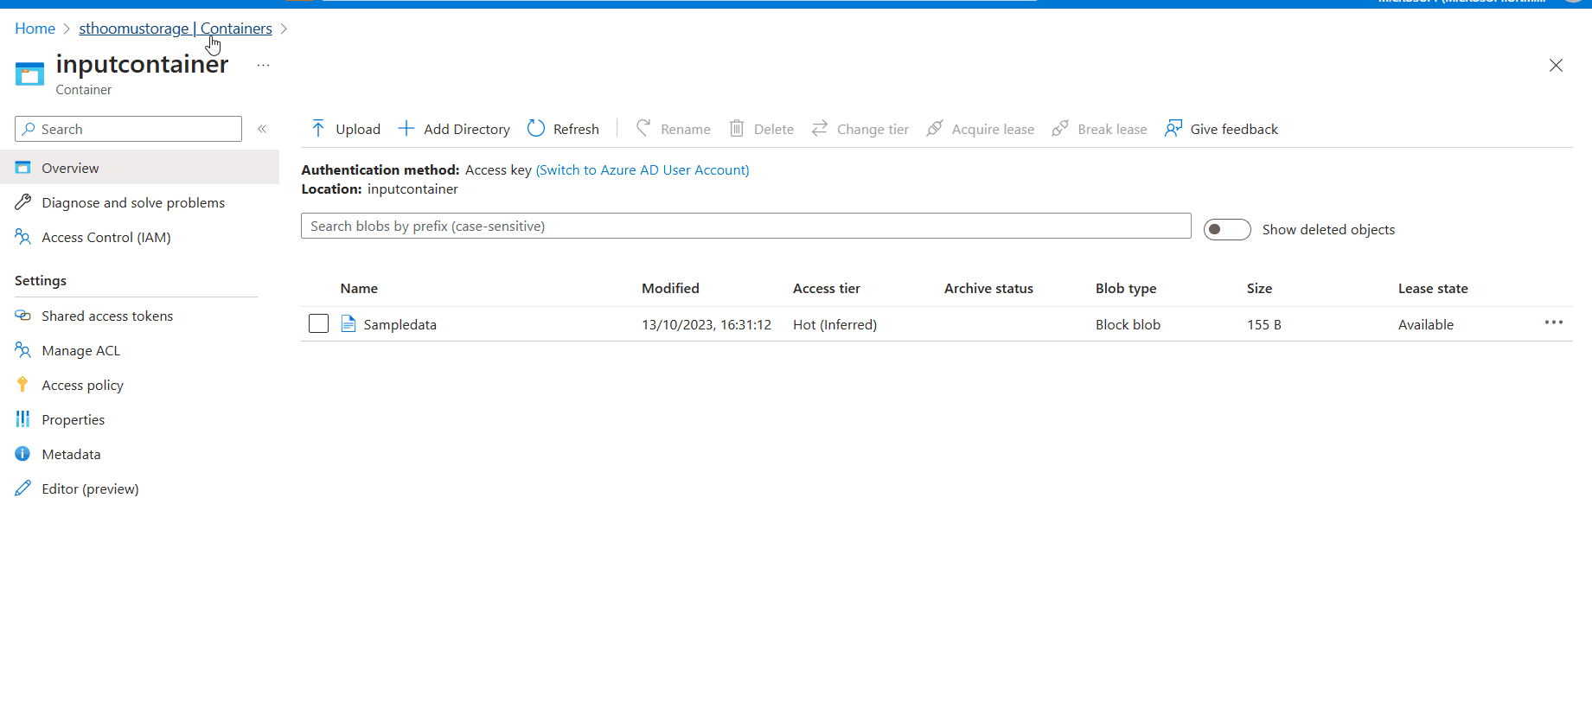Viewport: 1592px width, 728px height.
Task: Click the Access Control IAM people icon
Action: point(23,237)
